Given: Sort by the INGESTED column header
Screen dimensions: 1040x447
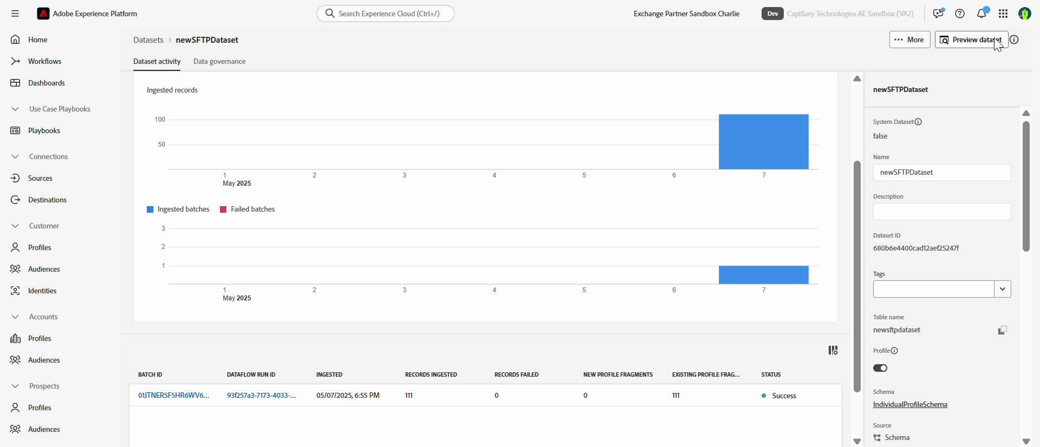Looking at the screenshot, I should click(329, 374).
